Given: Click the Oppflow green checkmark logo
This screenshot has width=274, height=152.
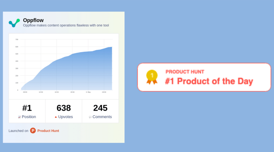Looking at the screenshot, I should [14, 23].
